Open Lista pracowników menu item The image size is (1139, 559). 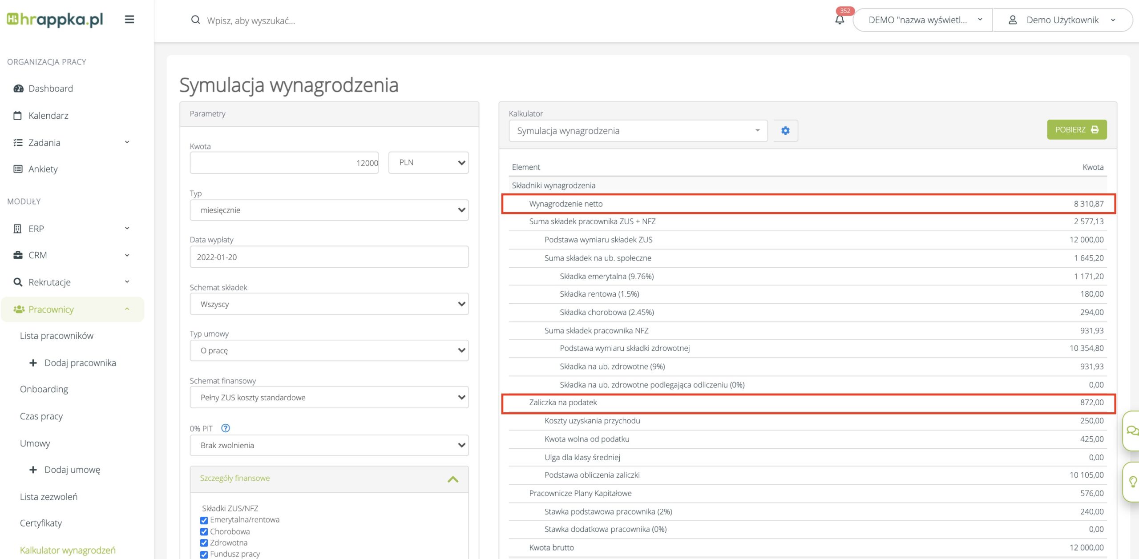point(57,336)
